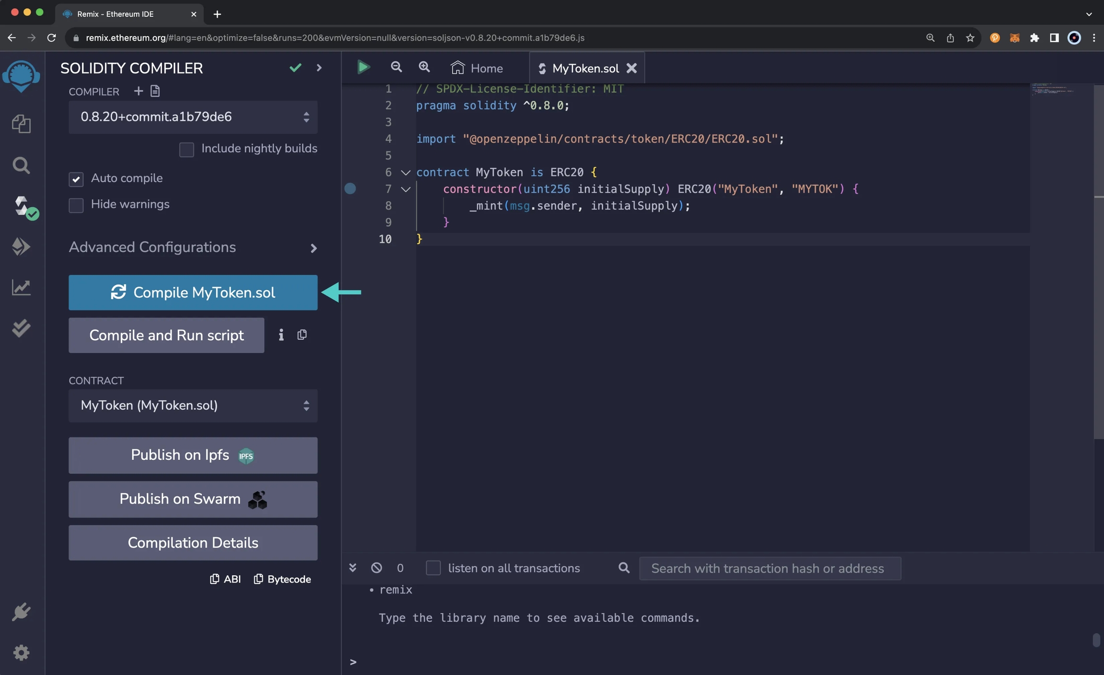Check the Hide warnings checkbox
This screenshot has height=675, width=1104.
coord(76,205)
